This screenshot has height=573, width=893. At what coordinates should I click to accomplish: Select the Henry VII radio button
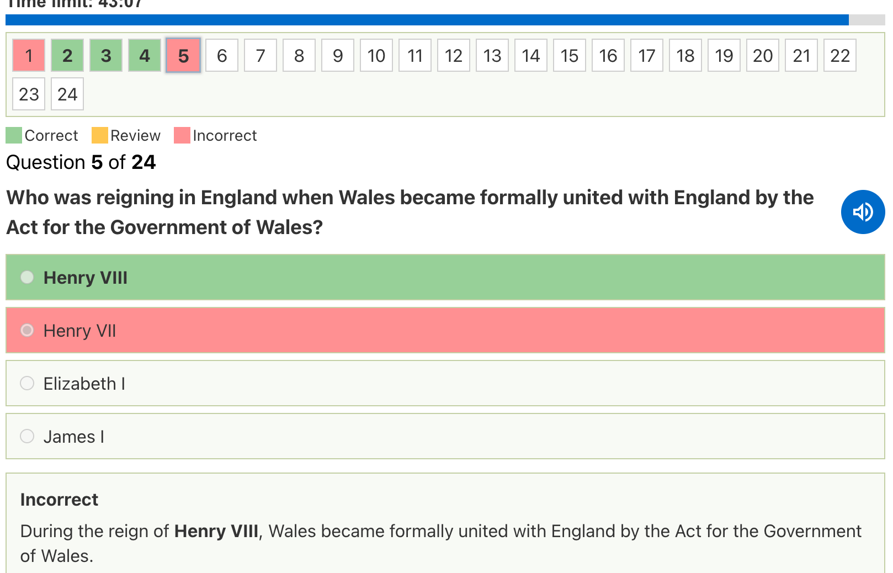pyautogui.click(x=27, y=330)
